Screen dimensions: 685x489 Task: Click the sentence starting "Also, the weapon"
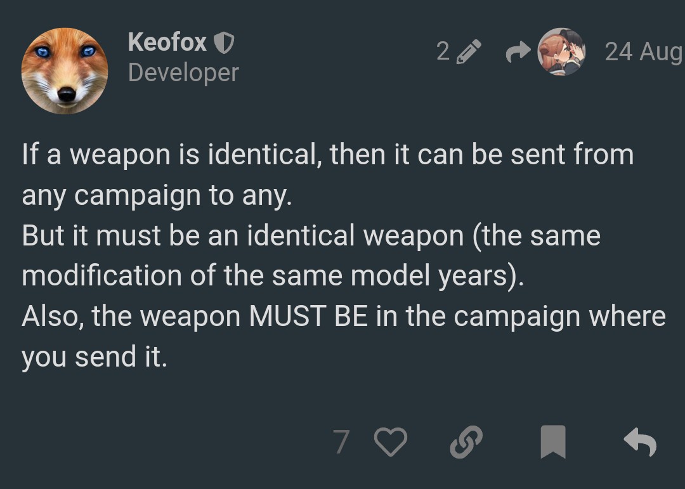(343, 316)
